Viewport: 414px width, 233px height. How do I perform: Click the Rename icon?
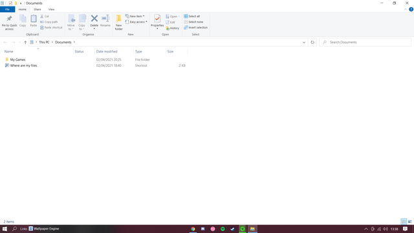tap(105, 21)
